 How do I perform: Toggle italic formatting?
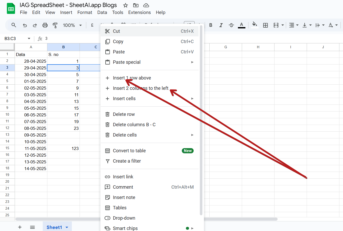click(x=221, y=25)
